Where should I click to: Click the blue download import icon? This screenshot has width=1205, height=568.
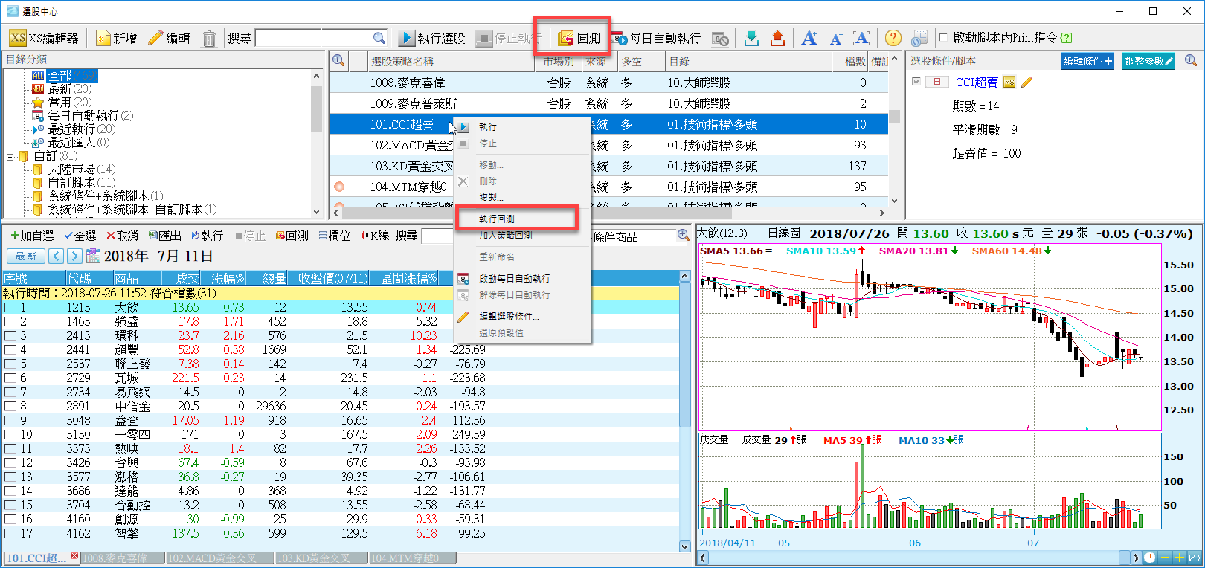[751, 38]
